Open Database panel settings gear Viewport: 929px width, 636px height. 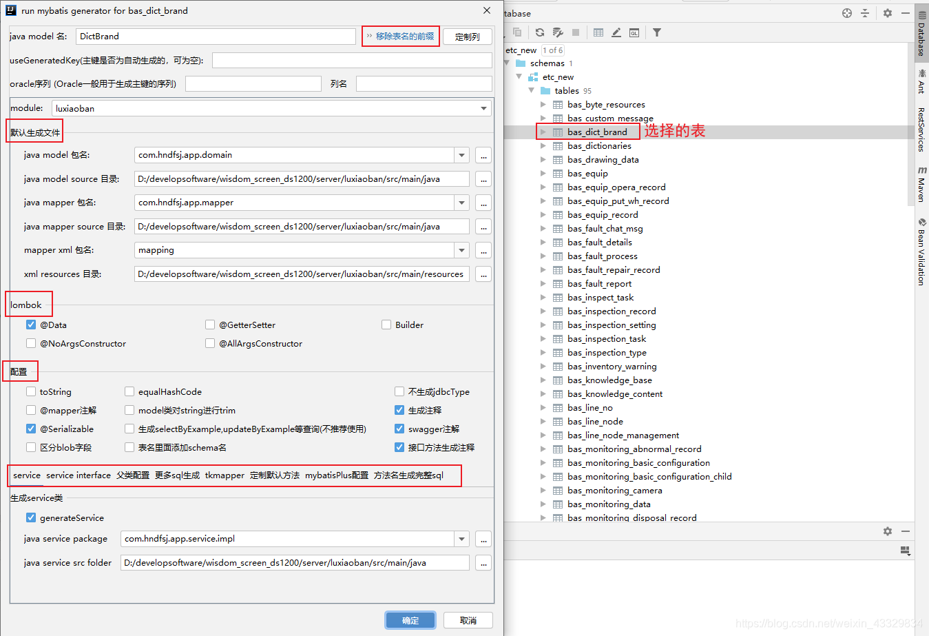888,13
